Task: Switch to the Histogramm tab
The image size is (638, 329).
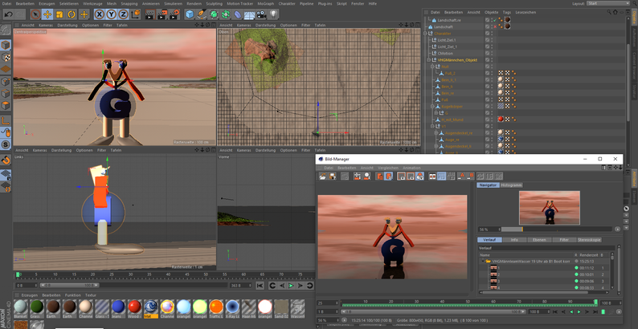Action: coord(511,185)
